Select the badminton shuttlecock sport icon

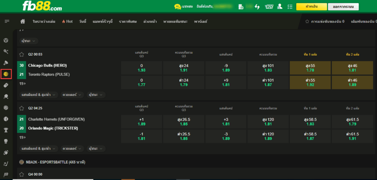6,63
